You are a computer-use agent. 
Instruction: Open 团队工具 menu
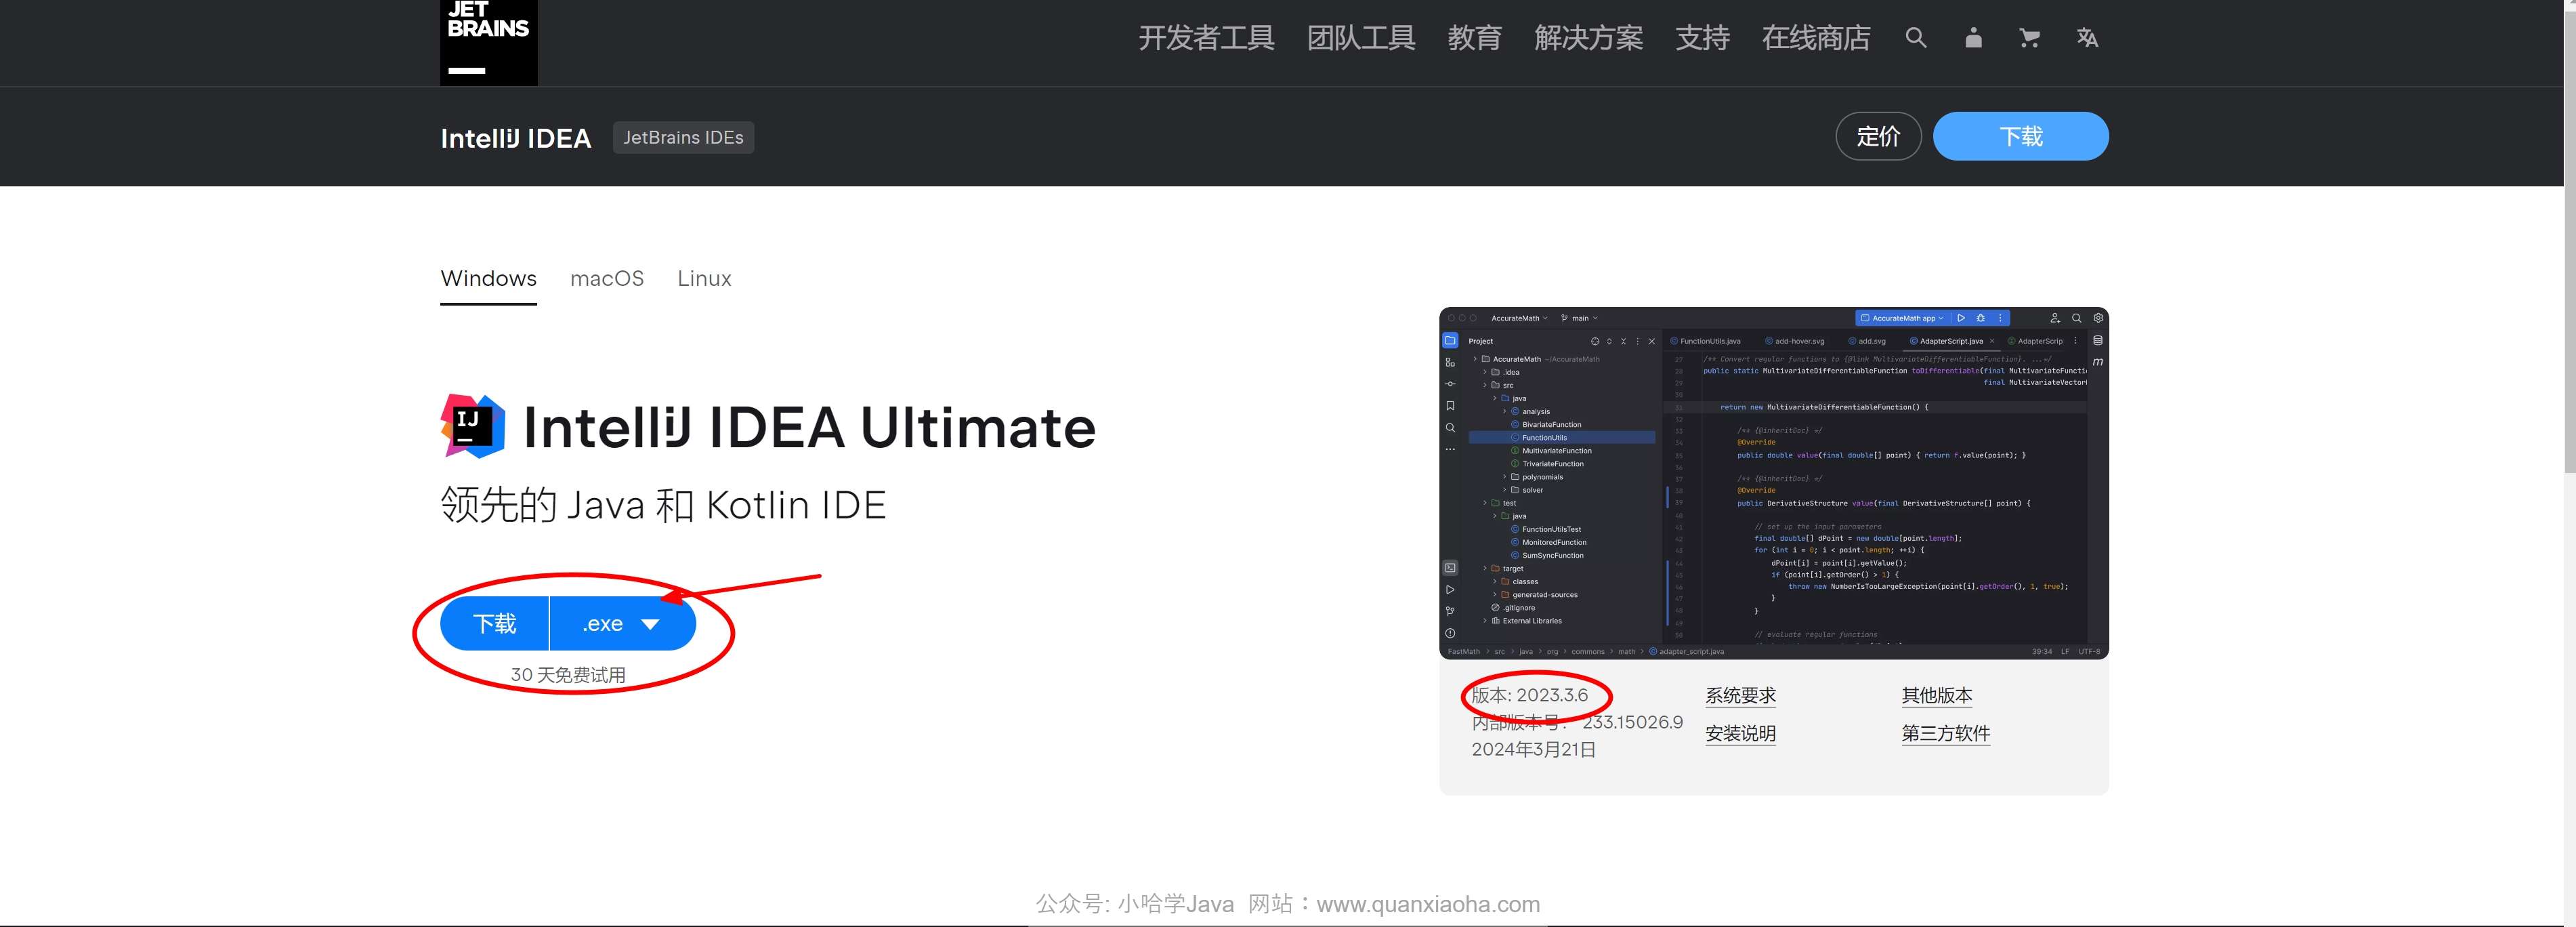click(x=1361, y=38)
